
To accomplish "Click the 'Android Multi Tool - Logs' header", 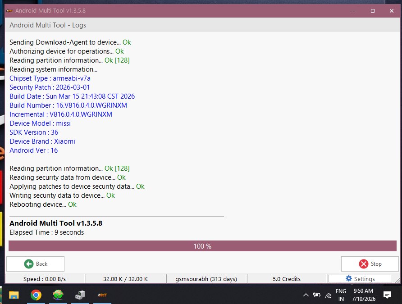I will pos(48,25).
